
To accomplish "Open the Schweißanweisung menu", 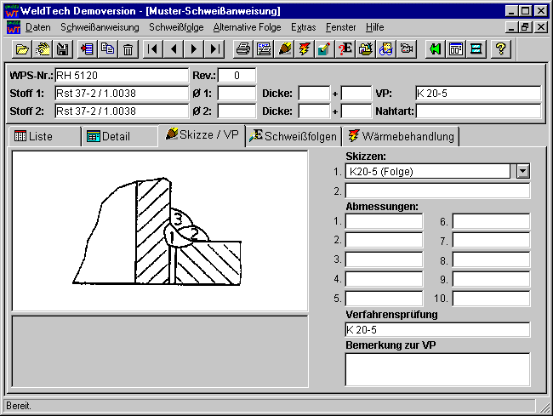I will coord(100,27).
